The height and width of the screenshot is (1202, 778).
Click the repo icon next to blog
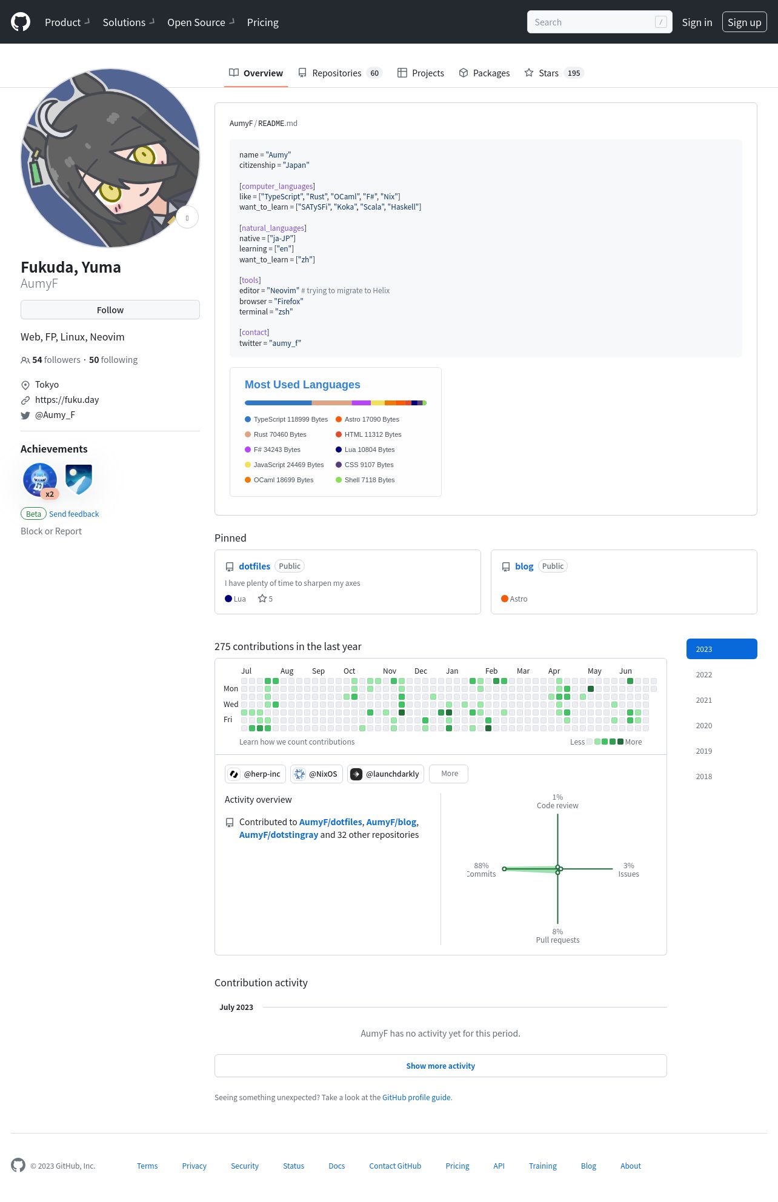click(x=506, y=566)
